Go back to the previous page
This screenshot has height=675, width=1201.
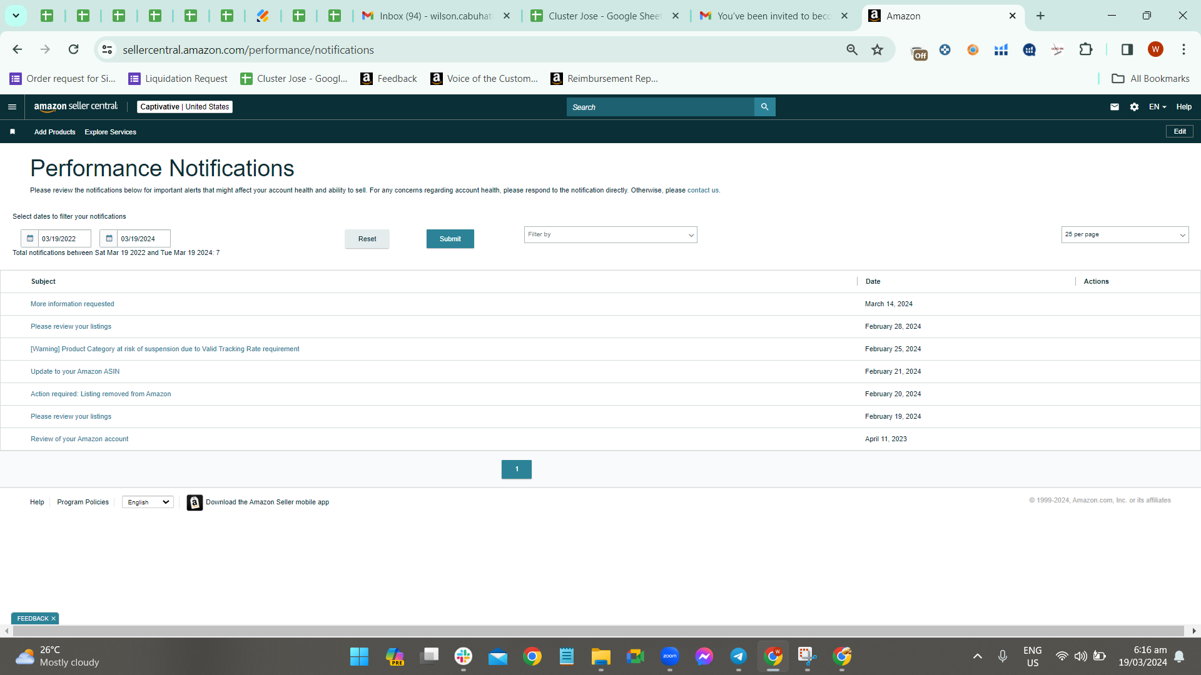(18, 49)
